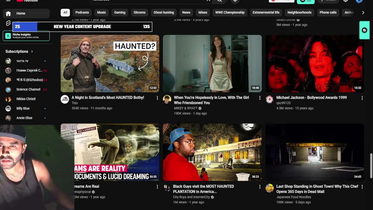Open the Hopelessly in Love video thumbnail

pyautogui.click(x=212, y=64)
